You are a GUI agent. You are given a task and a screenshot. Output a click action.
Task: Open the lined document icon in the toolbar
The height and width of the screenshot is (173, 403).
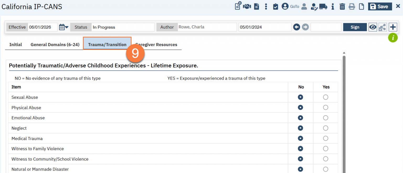click(257, 7)
